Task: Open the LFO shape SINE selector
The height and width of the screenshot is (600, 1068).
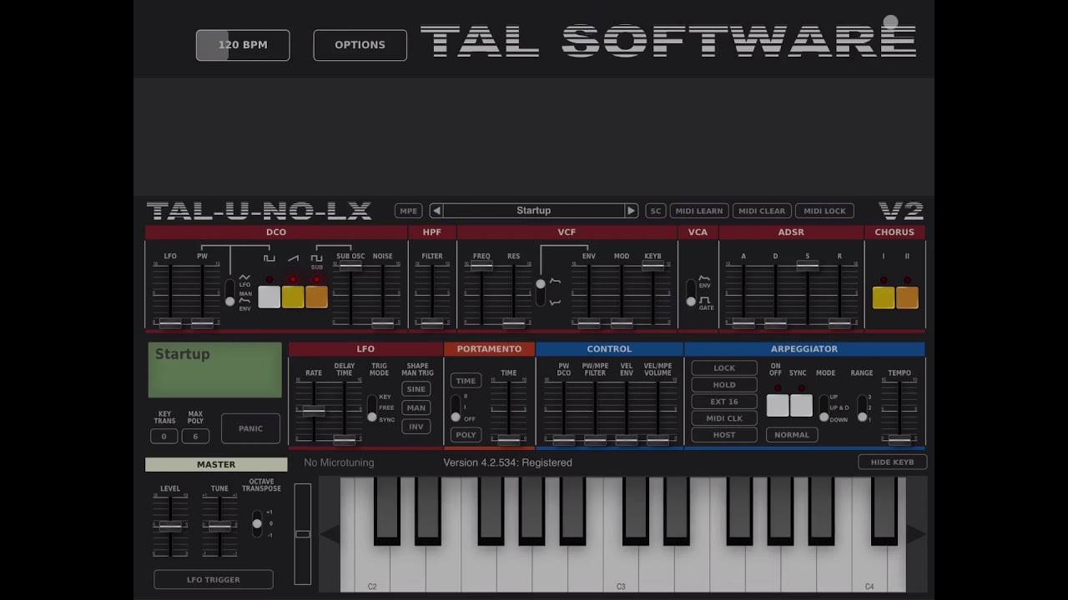Action: coord(416,389)
